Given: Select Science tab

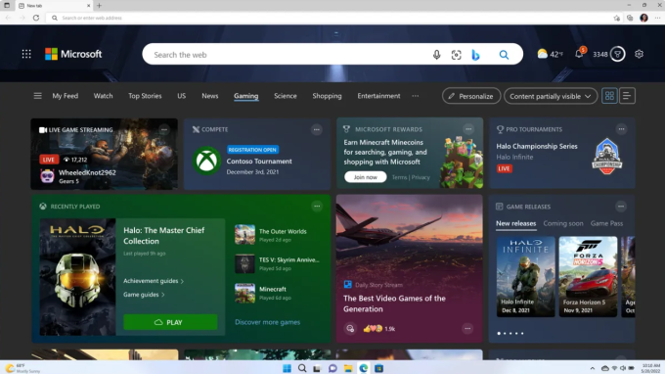Looking at the screenshot, I should pyautogui.click(x=286, y=96).
